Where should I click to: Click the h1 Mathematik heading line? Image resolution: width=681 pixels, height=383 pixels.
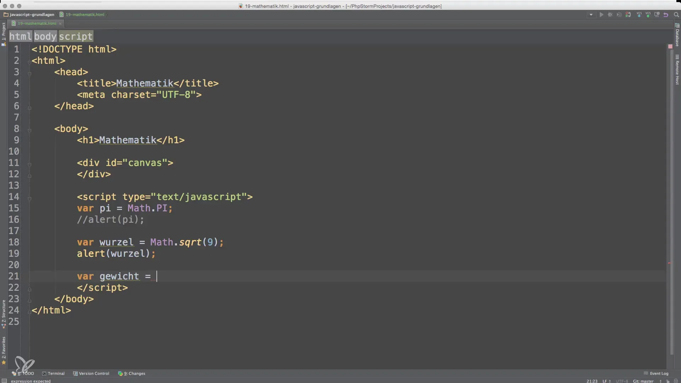pos(131,140)
